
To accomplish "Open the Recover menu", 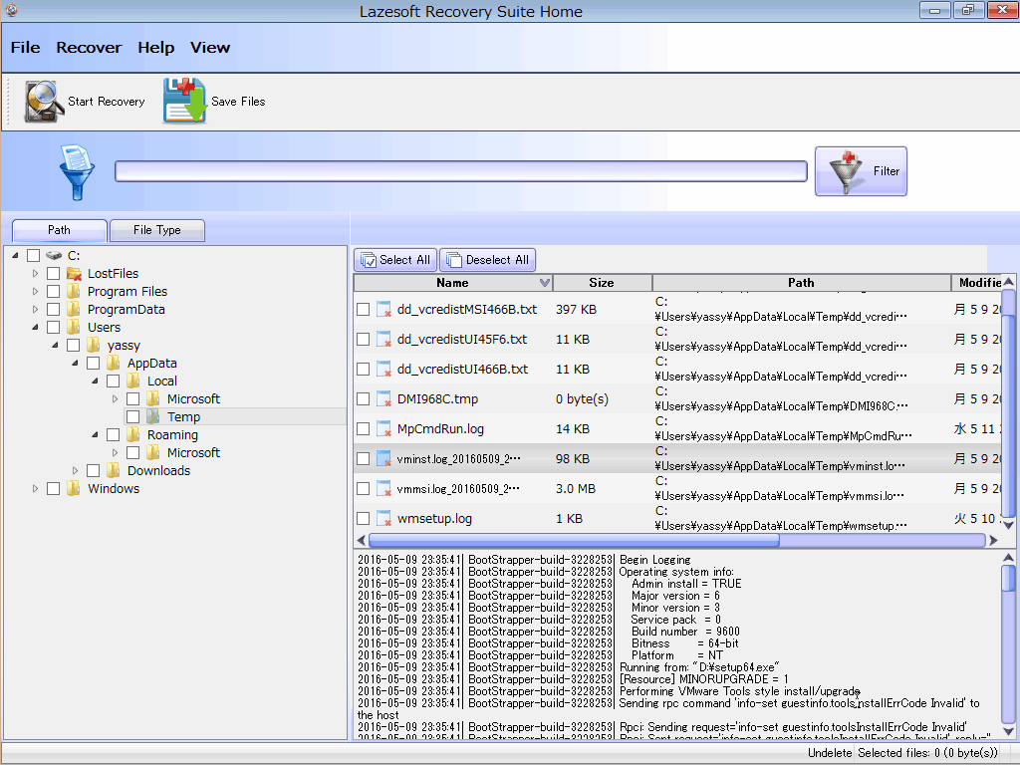I will point(89,48).
